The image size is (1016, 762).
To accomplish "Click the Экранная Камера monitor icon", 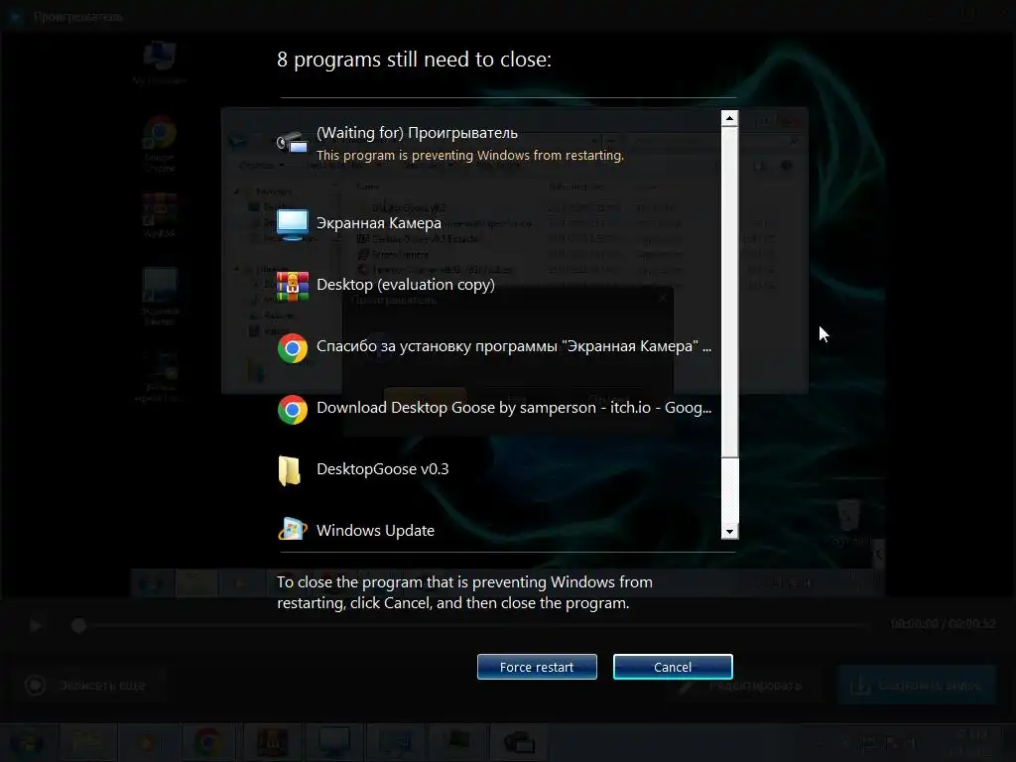I will 293,224.
